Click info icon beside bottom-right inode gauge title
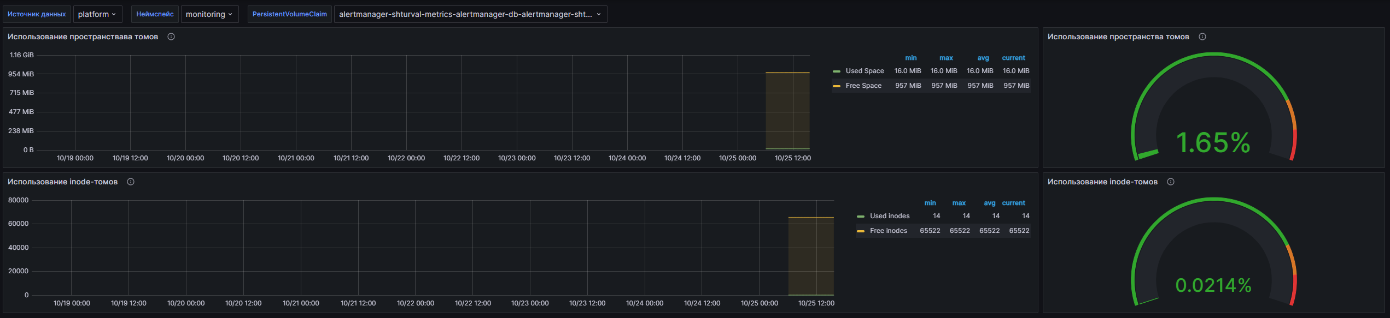Viewport: 1390px width, 318px height. (1171, 182)
